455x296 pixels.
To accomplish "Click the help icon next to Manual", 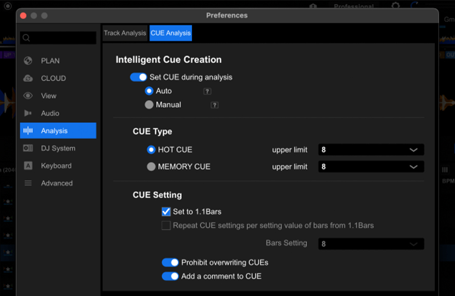I will pos(215,105).
